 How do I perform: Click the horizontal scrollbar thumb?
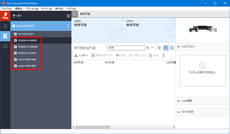click(93, 127)
